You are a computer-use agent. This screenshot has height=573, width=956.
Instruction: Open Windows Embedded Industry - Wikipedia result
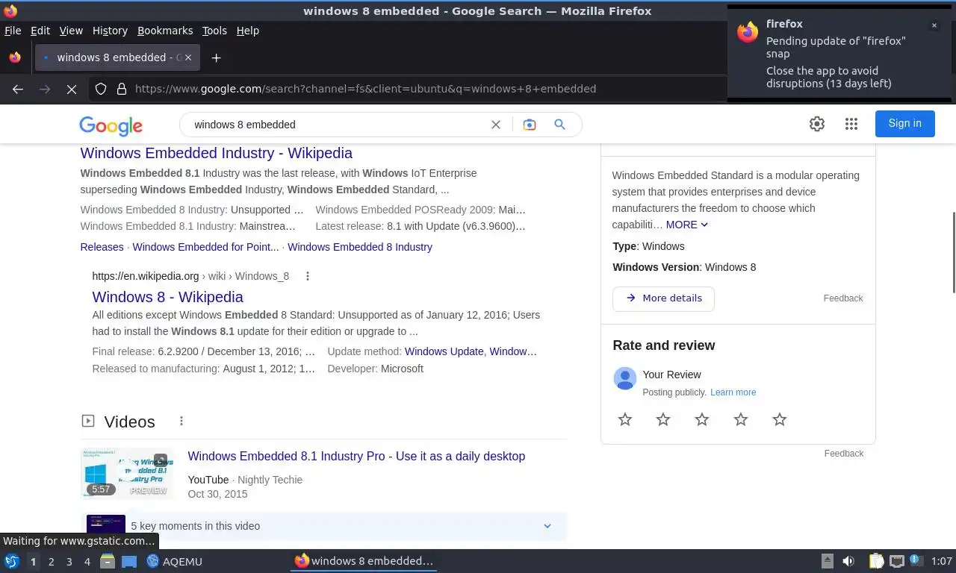(217, 153)
